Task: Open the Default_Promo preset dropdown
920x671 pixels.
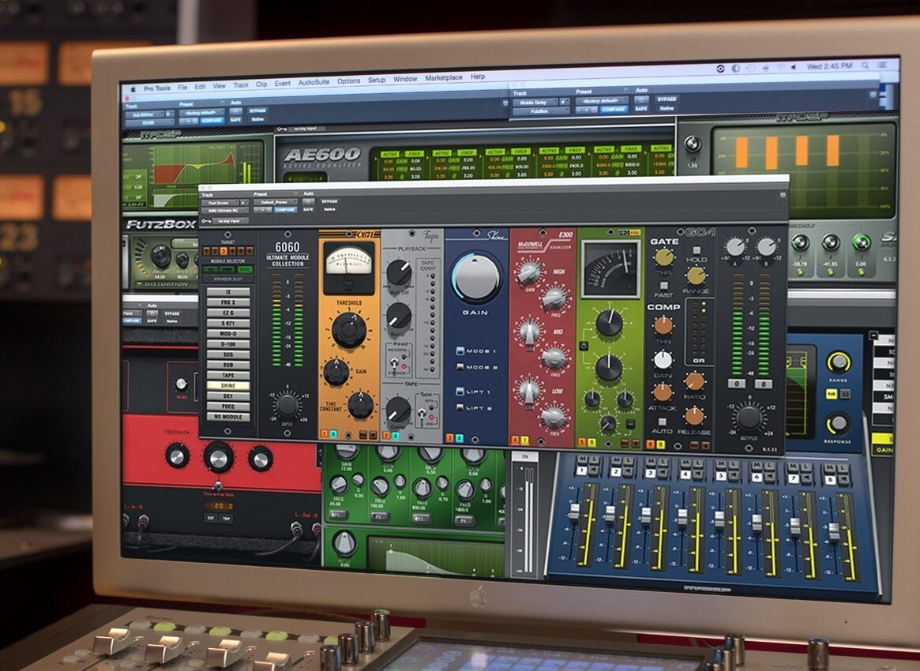Action: 274,202
